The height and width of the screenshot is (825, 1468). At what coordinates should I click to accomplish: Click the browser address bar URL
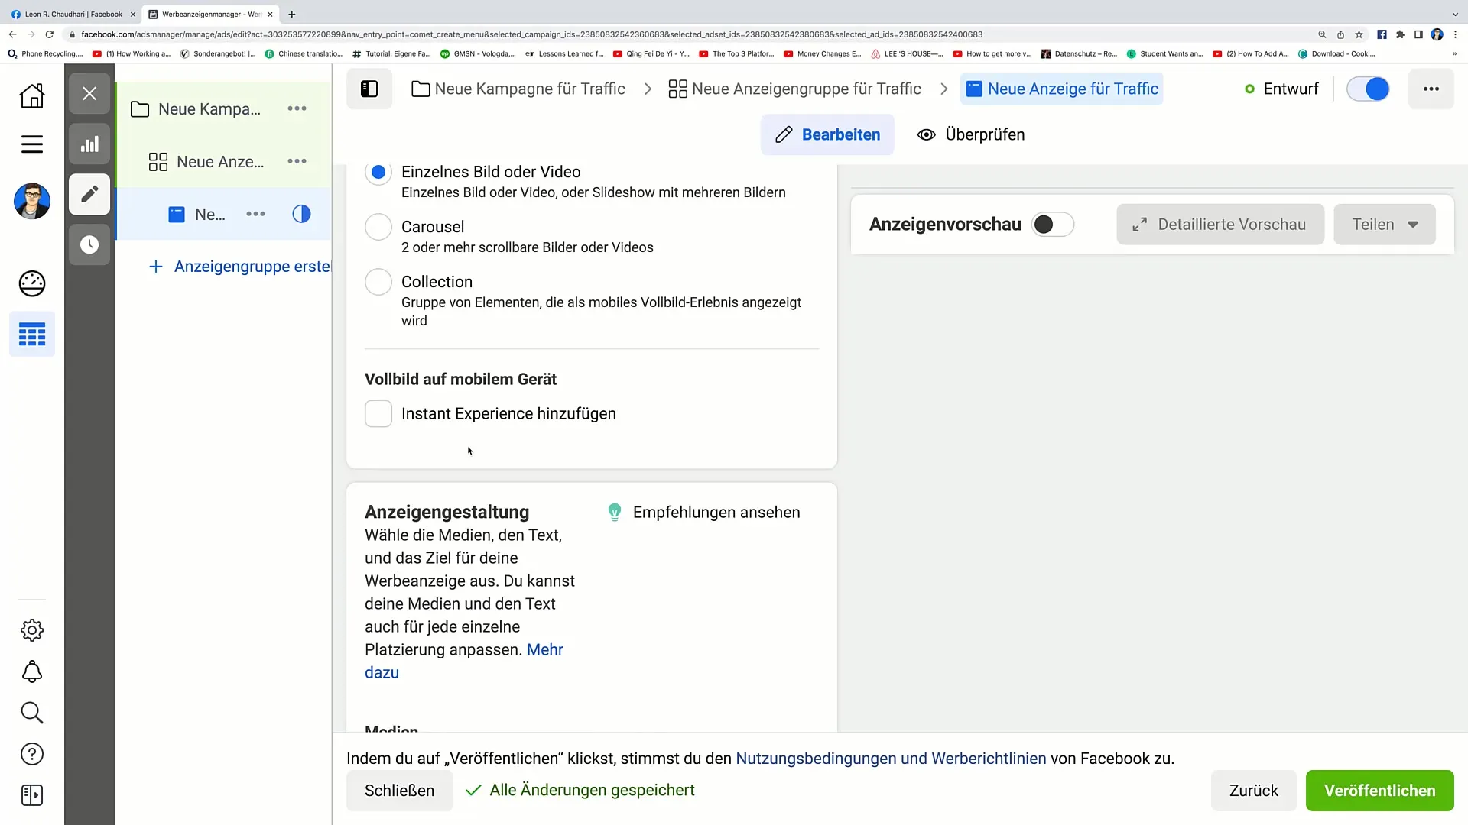(531, 34)
